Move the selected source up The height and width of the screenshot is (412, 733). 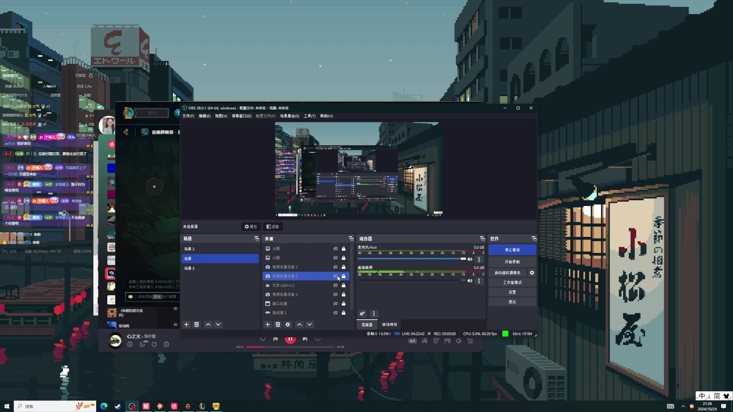pos(299,325)
